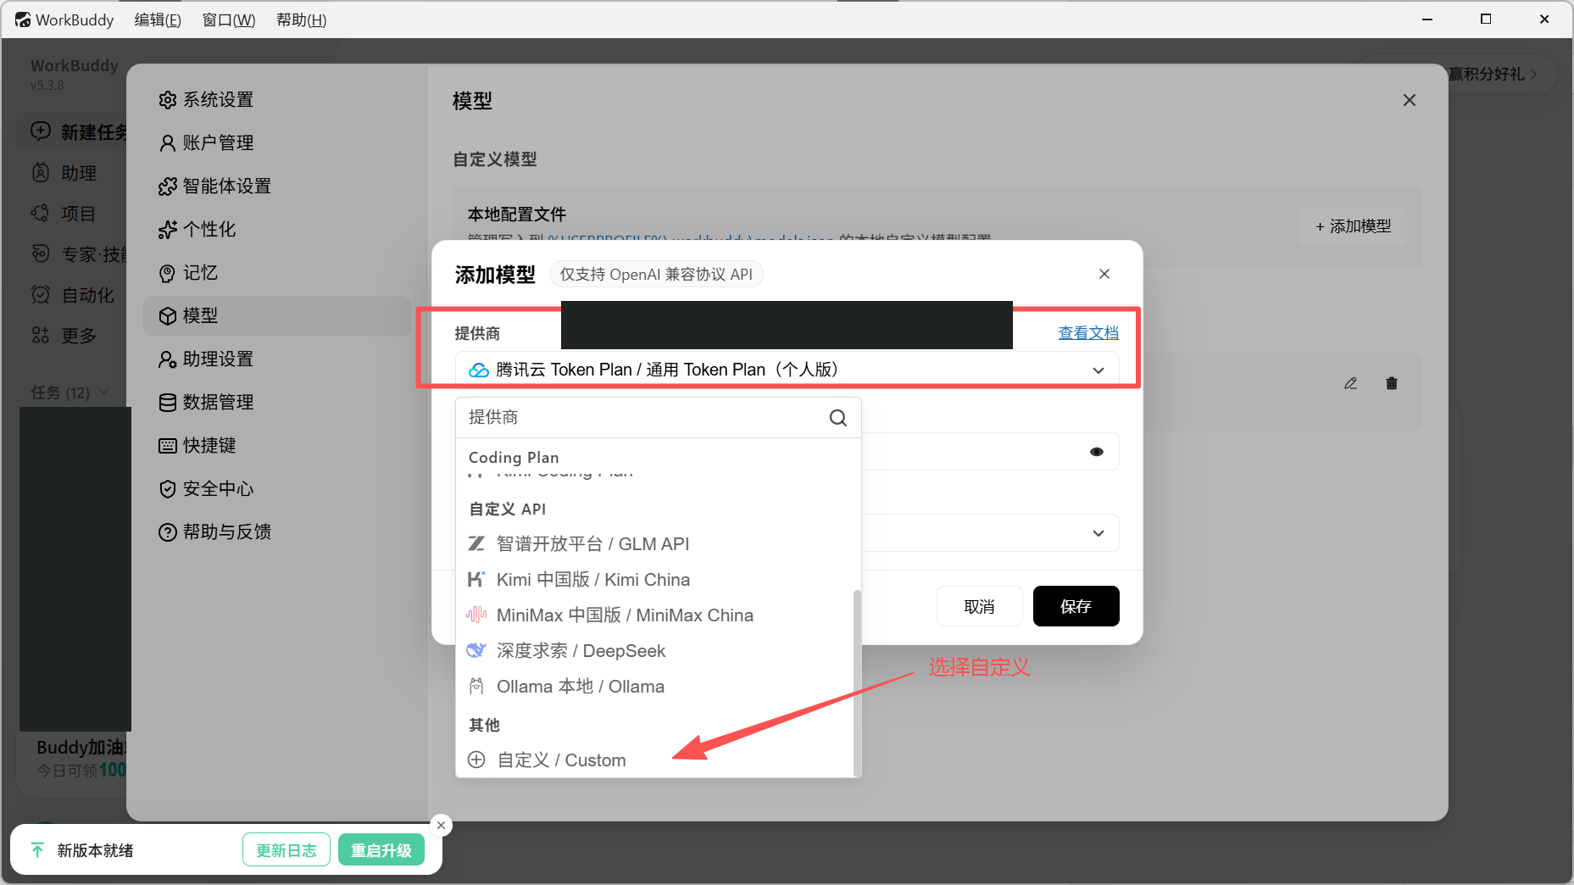Choose Kimi 中国版 / Kimi China provider
The image size is (1574, 885).
[654, 580]
